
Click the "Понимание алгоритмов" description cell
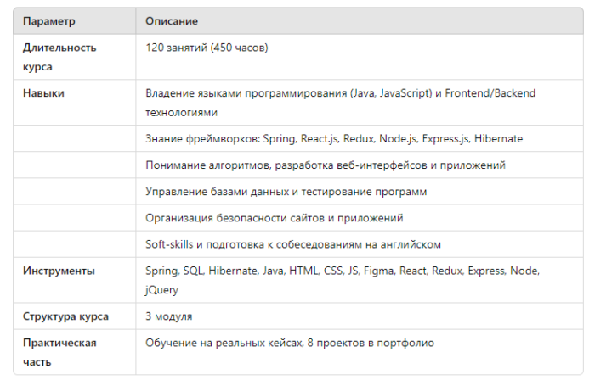click(326, 165)
